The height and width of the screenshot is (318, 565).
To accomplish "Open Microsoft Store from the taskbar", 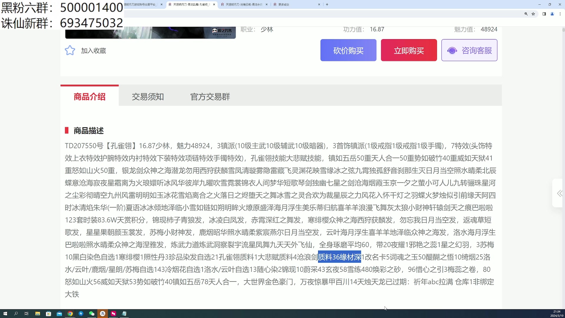I will [x=48, y=314].
